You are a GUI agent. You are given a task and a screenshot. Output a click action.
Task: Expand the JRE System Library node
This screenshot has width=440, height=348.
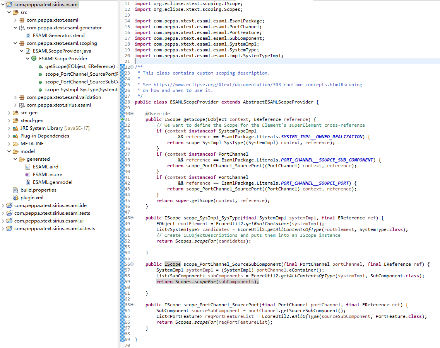[x=9, y=128]
